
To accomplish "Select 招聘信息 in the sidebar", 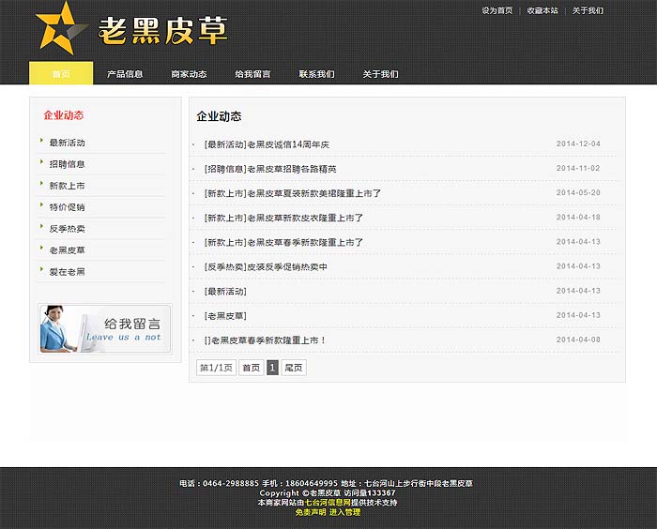I will [x=68, y=164].
